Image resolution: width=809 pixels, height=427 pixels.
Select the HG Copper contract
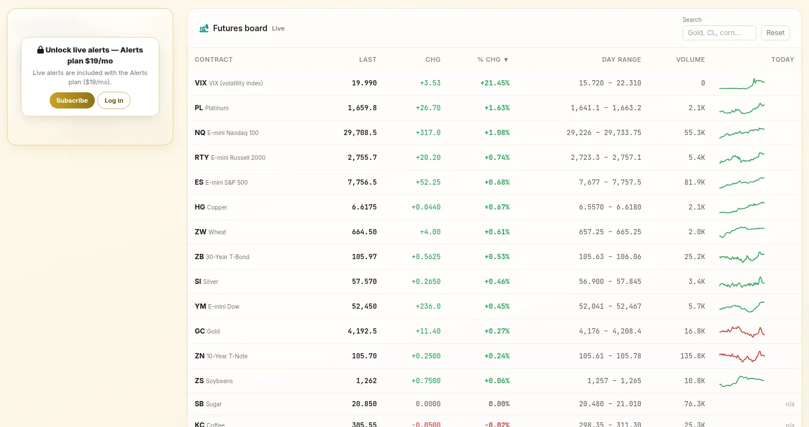tap(211, 207)
